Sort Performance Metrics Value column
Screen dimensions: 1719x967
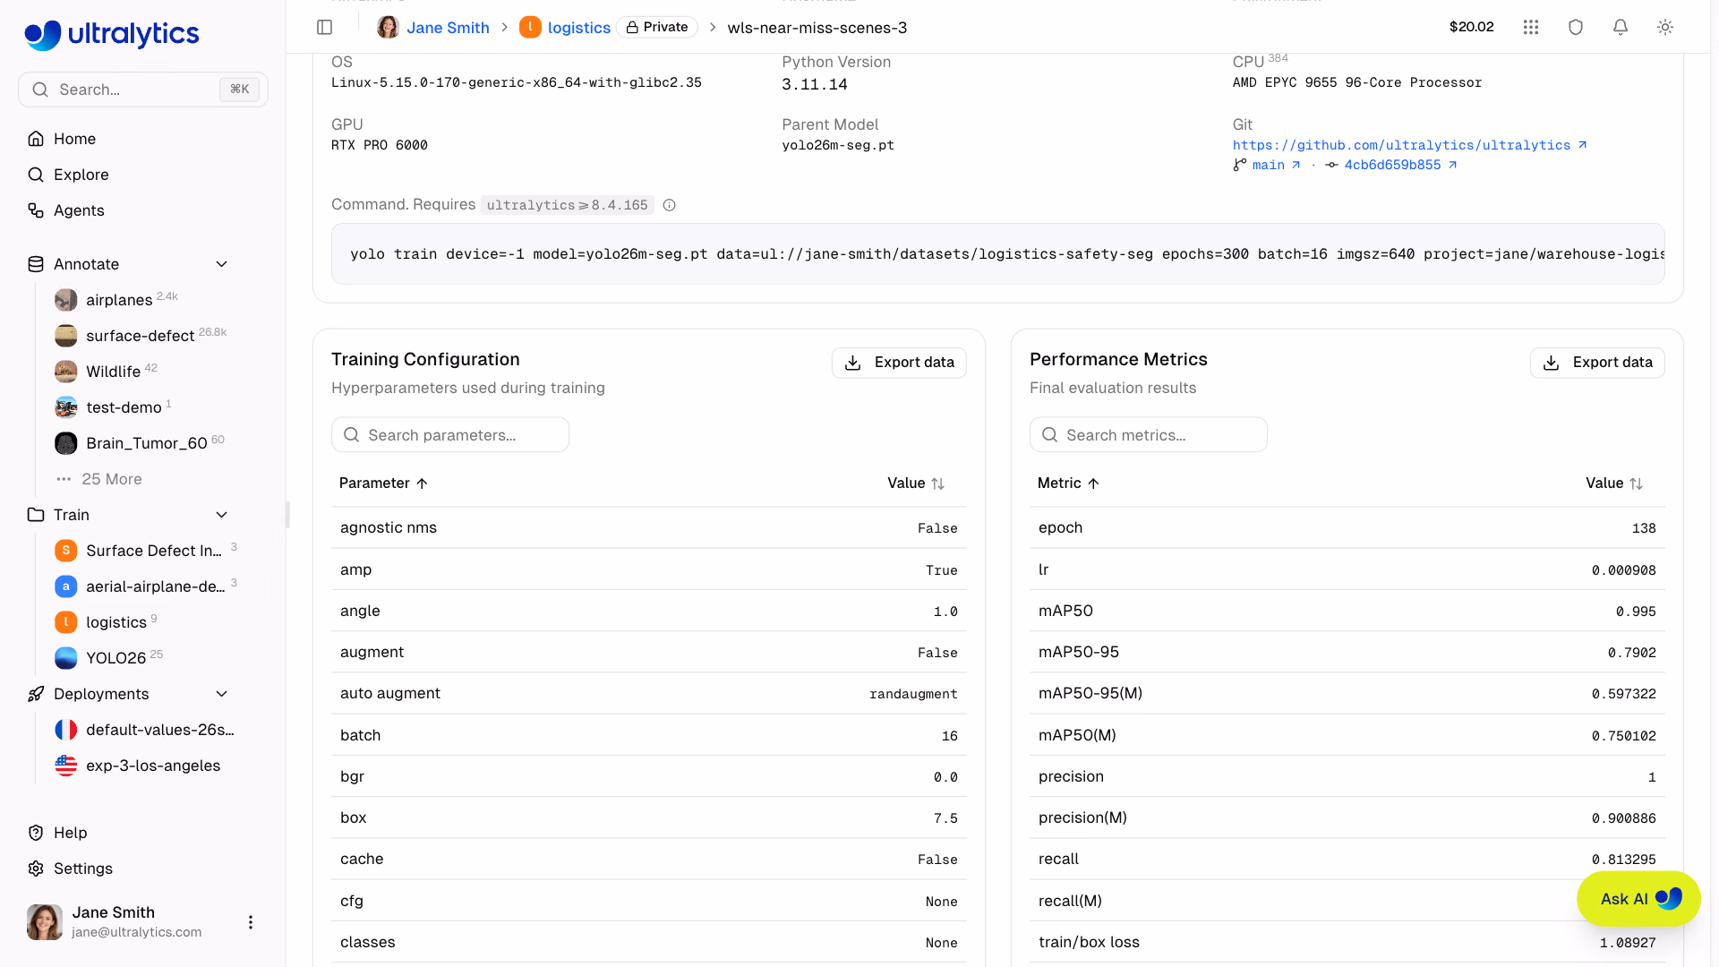(1614, 483)
